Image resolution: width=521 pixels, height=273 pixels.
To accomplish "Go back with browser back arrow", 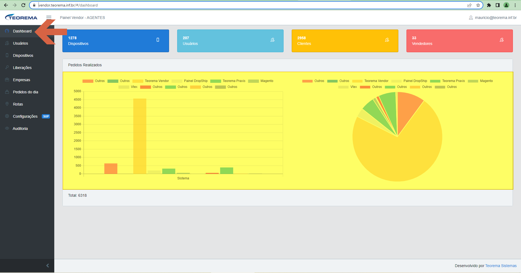I will [x=6, y=5].
